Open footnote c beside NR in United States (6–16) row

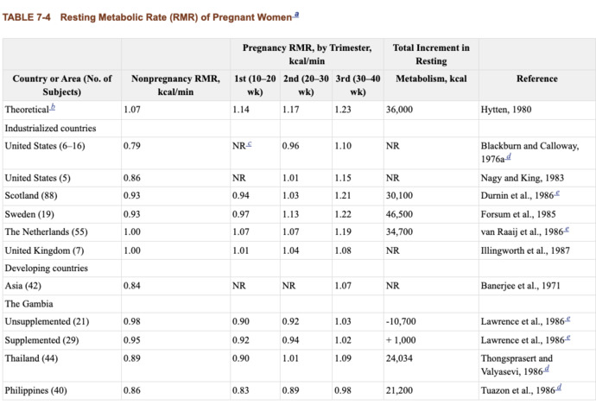(249, 144)
